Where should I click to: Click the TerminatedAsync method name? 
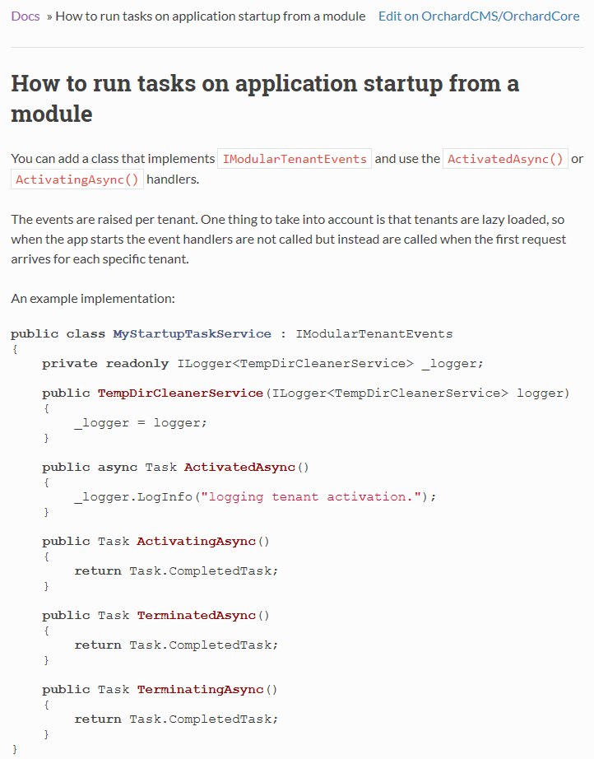click(x=196, y=616)
